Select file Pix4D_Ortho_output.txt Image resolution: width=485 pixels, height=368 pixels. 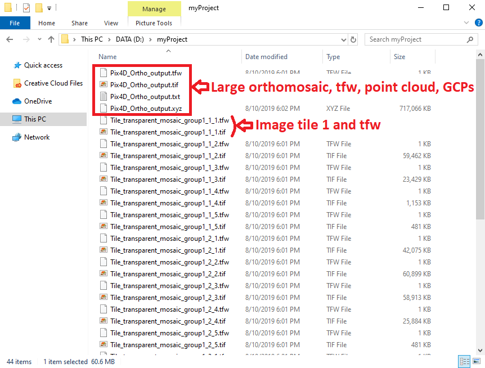click(x=145, y=96)
